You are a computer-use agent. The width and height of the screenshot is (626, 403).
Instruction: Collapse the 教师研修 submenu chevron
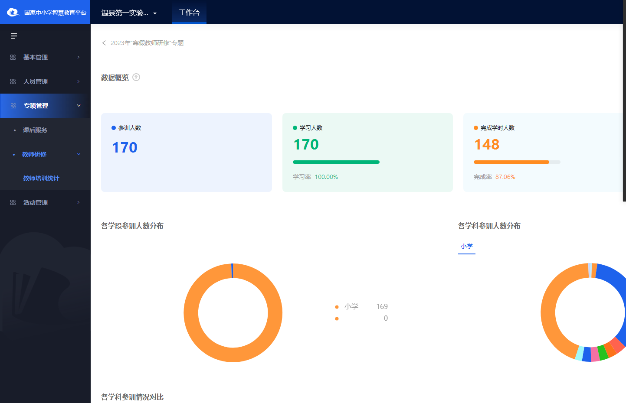click(x=79, y=154)
